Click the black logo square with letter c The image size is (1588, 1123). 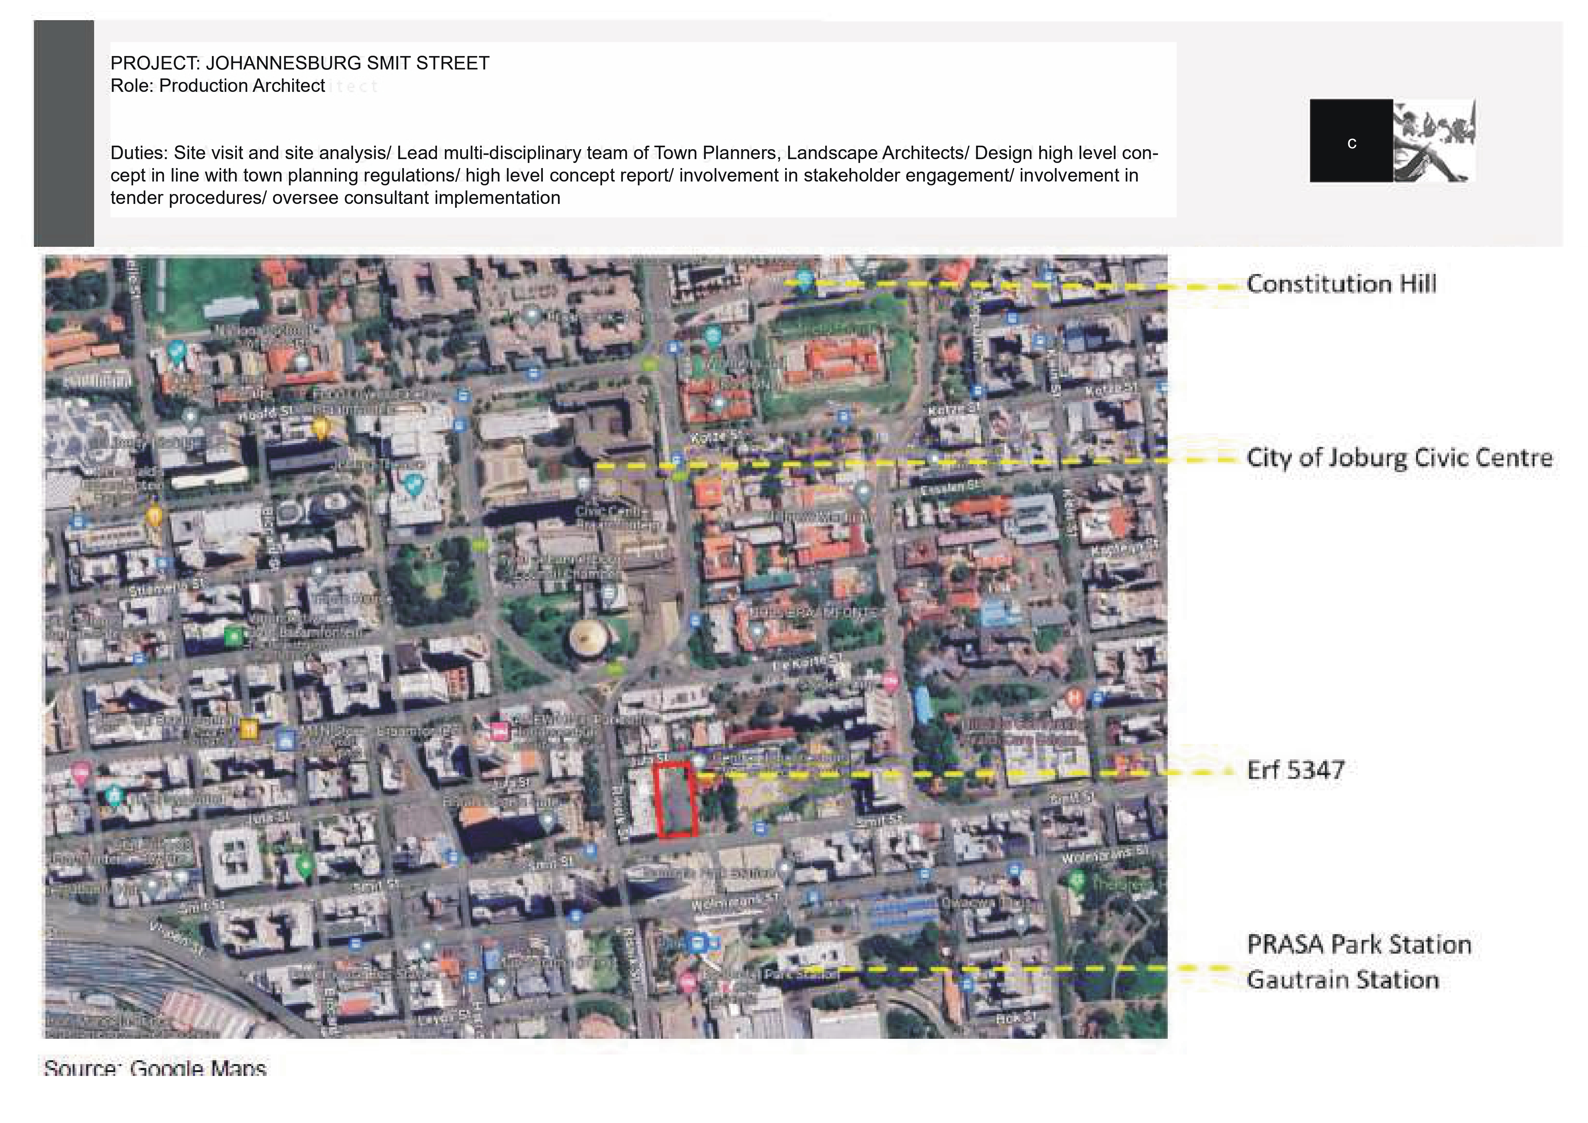[1351, 141]
